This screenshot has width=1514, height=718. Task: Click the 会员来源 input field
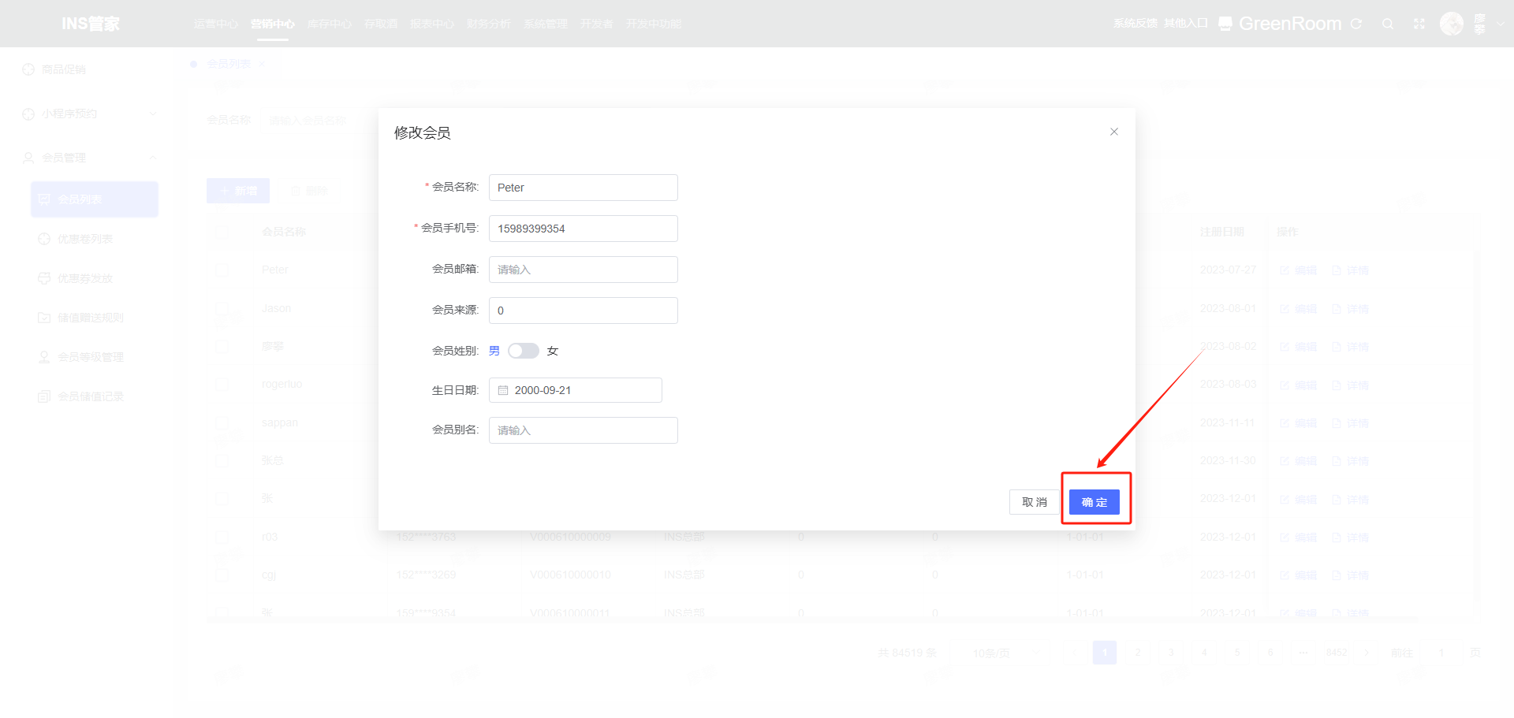point(584,311)
